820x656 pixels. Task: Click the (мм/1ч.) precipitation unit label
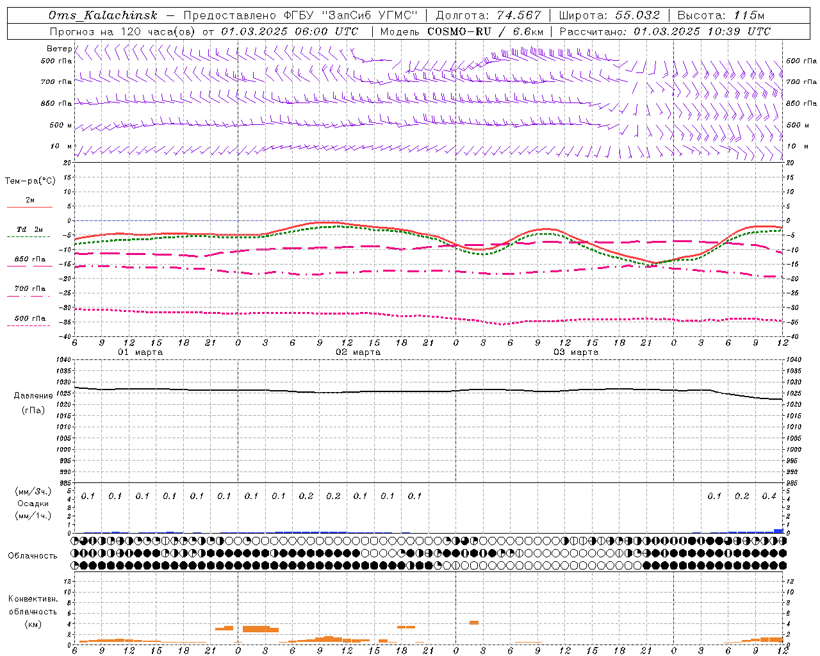(x=33, y=516)
